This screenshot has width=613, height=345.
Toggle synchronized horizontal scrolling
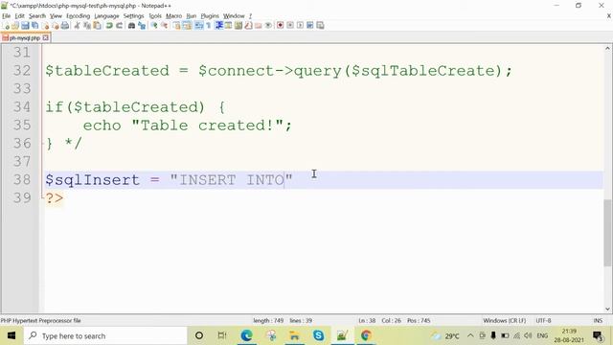tap(187, 26)
